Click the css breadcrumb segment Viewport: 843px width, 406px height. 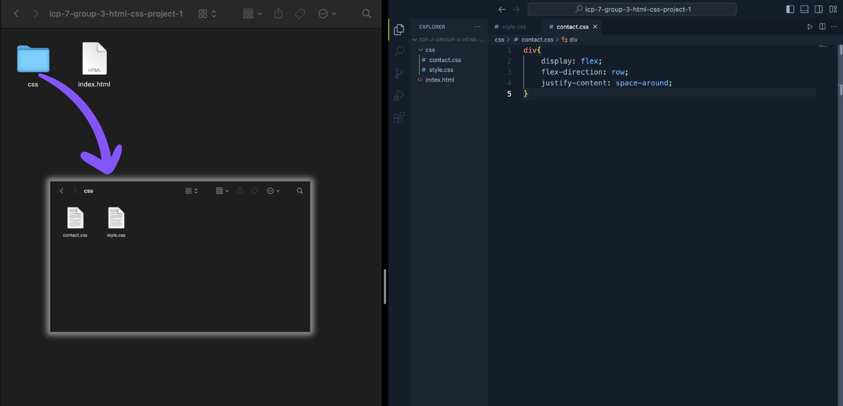click(x=499, y=40)
